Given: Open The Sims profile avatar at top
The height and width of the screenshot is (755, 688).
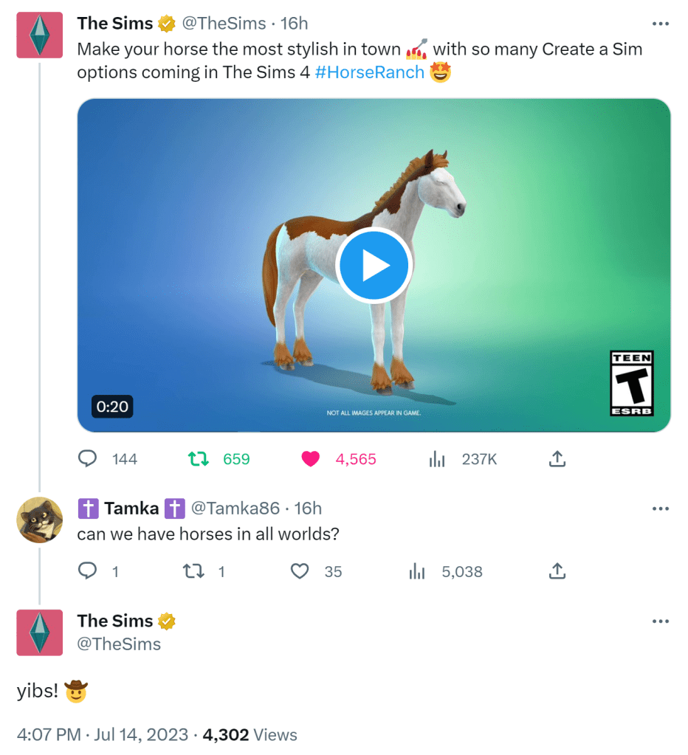Looking at the screenshot, I should (x=40, y=35).
